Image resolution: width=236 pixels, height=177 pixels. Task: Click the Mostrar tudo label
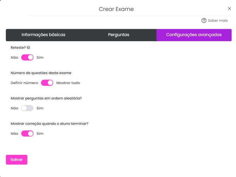(68, 83)
